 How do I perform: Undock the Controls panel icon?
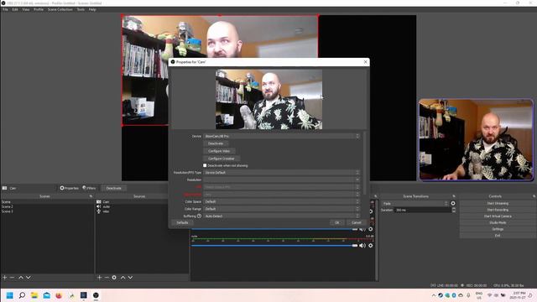(534, 196)
